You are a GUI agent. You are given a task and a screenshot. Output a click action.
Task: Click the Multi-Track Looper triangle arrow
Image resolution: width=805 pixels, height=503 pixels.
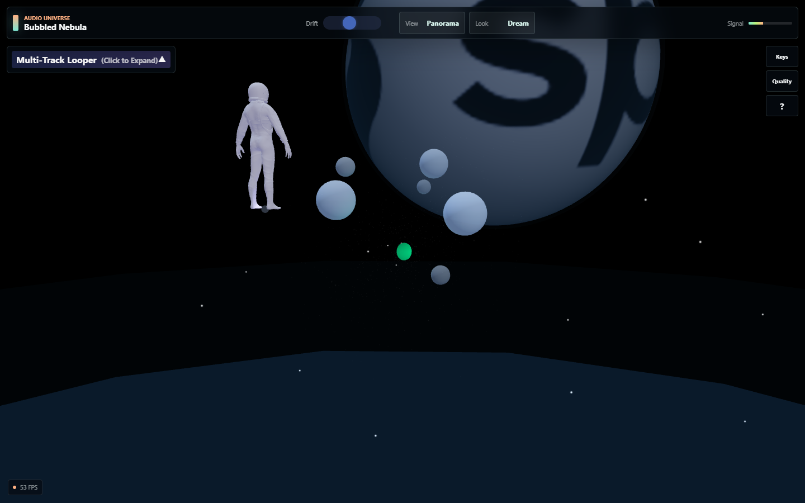162,59
